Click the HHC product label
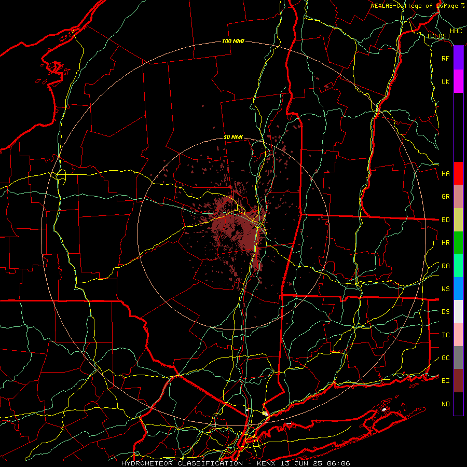This screenshot has height=467, width=467. [456, 31]
